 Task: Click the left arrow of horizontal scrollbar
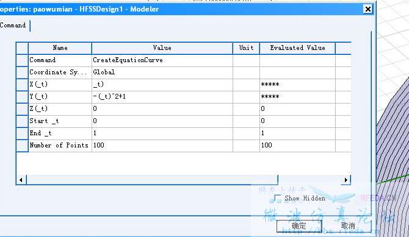point(21,180)
